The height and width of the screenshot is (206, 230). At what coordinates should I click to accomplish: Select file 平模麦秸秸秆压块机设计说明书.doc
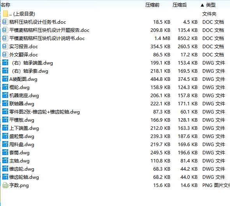point(47,38)
